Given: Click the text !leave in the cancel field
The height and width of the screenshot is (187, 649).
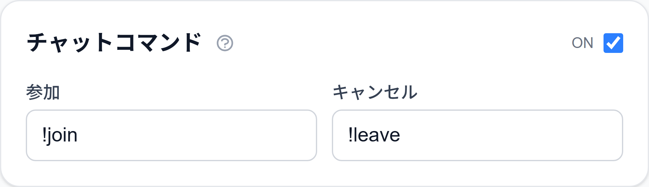Looking at the screenshot, I should click(x=374, y=135).
